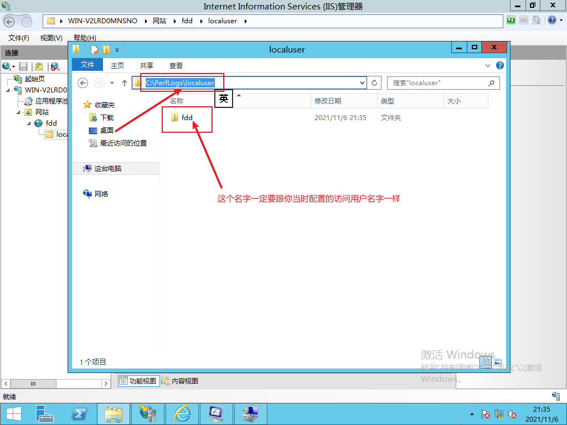
Task: Switch to large icons view in Explorer status bar
Action: click(x=498, y=361)
